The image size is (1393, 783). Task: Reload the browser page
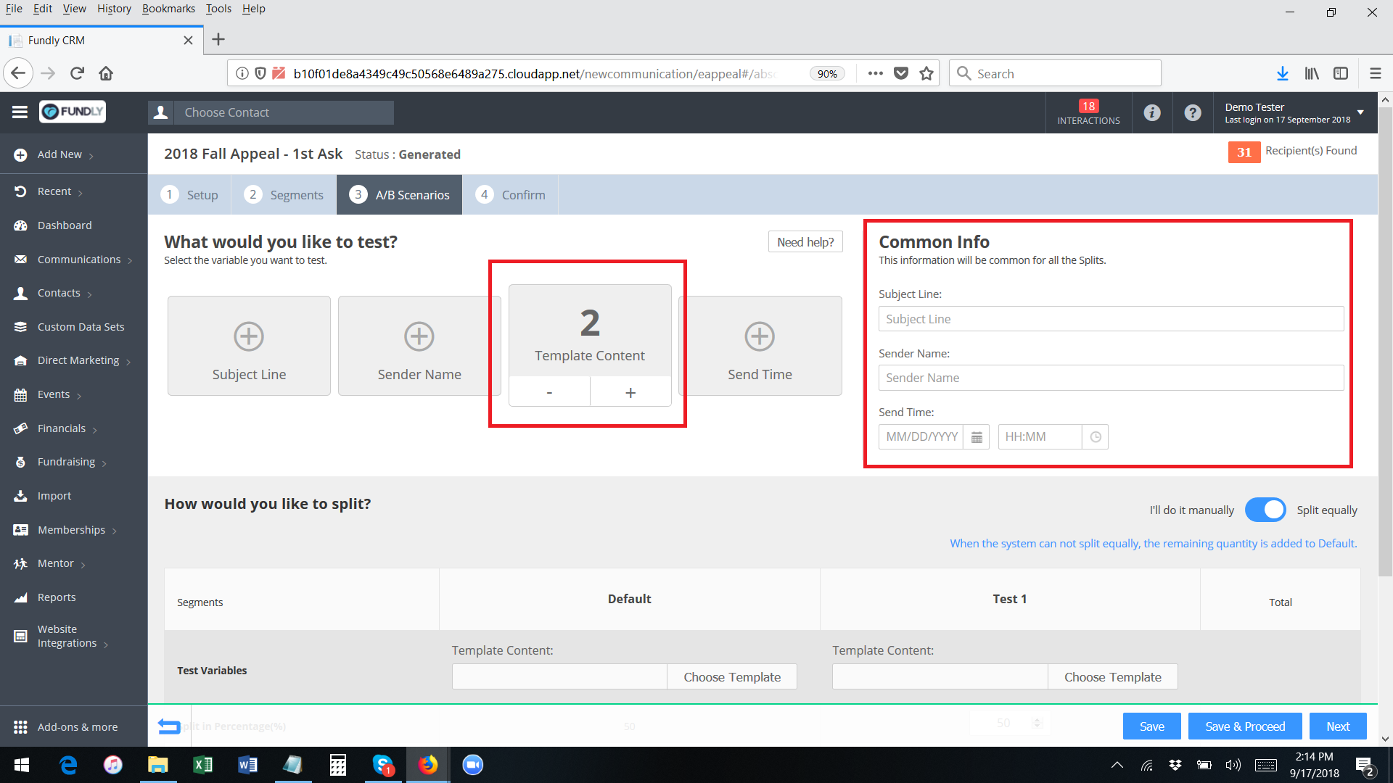pyautogui.click(x=77, y=73)
